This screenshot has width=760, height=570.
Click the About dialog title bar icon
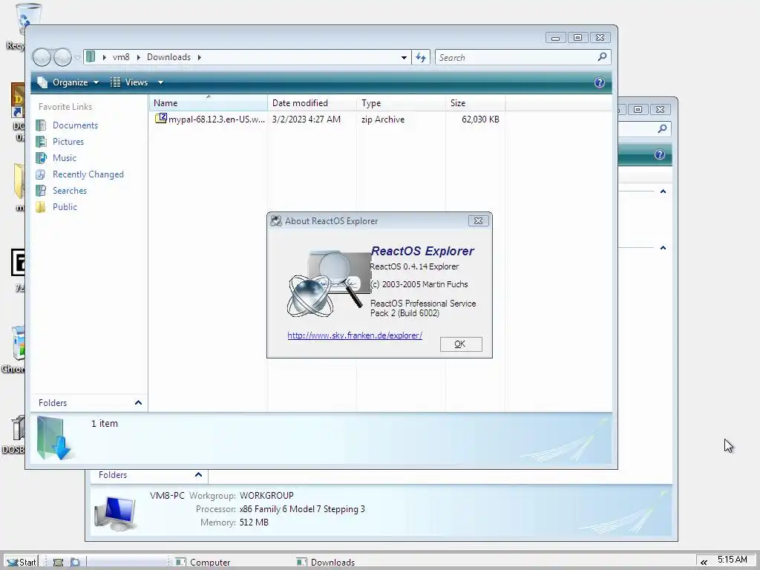pyautogui.click(x=276, y=221)
